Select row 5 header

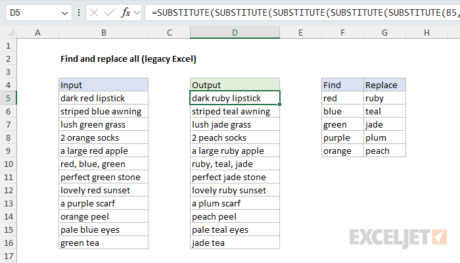[x=9, y=98]
